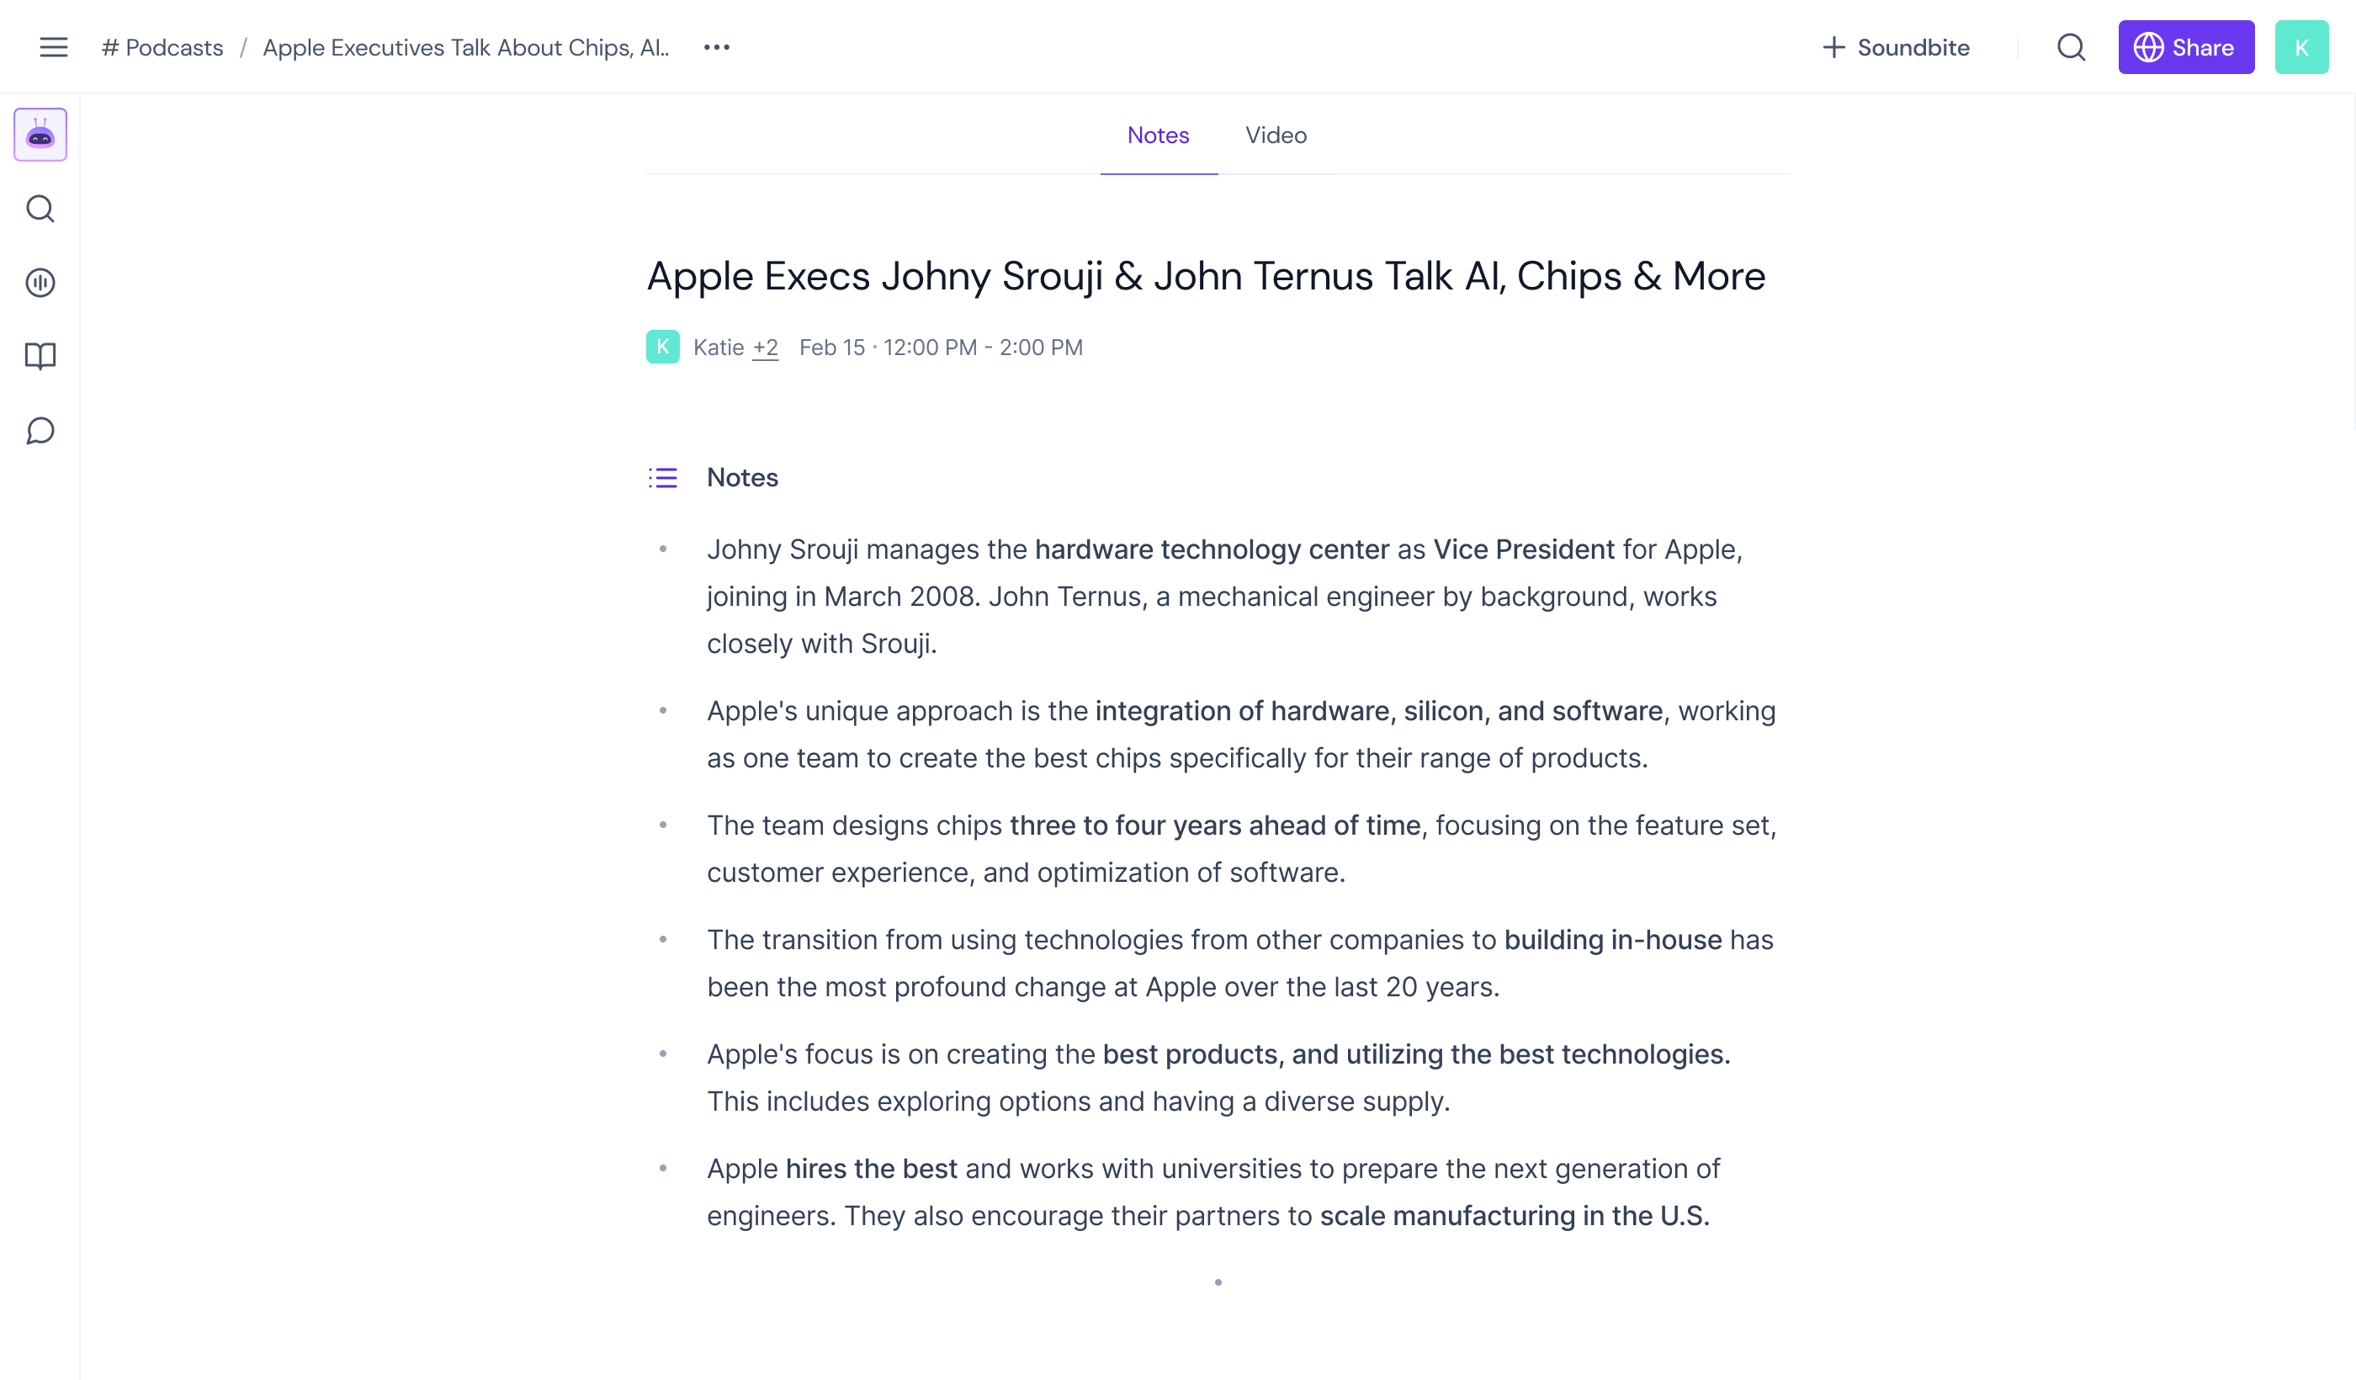Image resolution: width=2356 pixels, height=1380 pixels.
Task: Open the three-dot more options menu
Action: (x=716, y=48)
